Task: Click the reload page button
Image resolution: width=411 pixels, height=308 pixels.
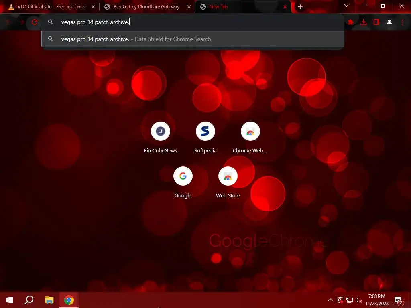Action: click(35, 22)
